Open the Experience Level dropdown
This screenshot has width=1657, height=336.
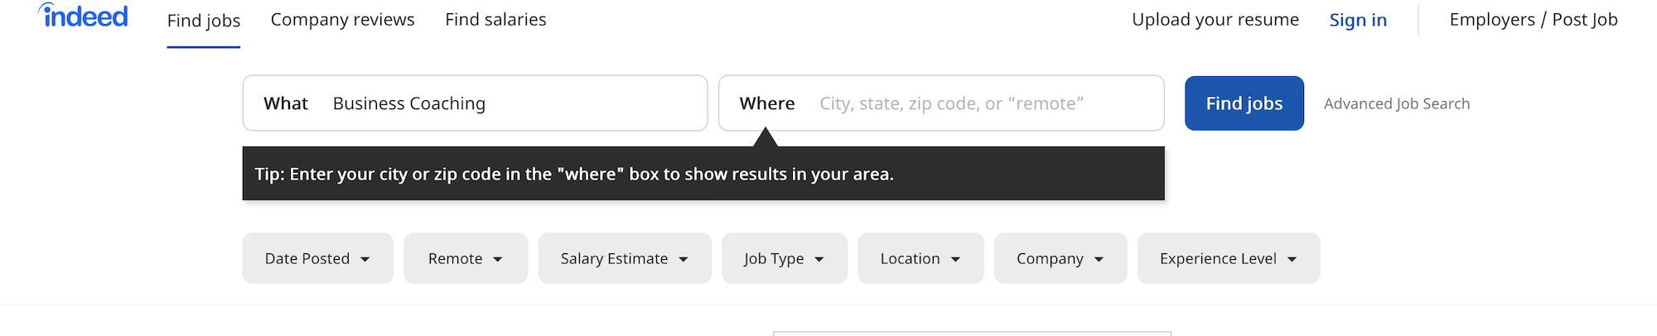point(1228,258)
